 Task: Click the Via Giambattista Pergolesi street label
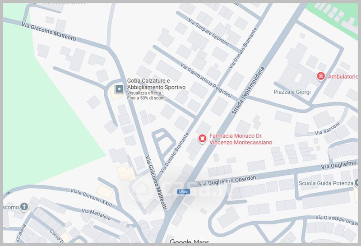pyautogui.click(x=206, y=80)
